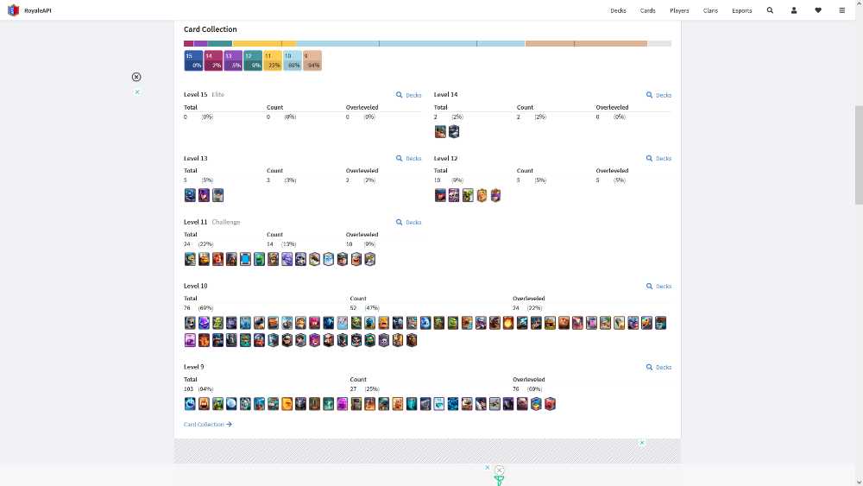Expand the hamburger menu in navbar

coord(842,10)
